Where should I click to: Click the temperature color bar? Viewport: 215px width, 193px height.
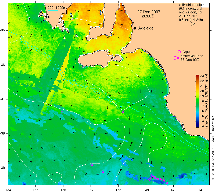[x=197, y=101]
